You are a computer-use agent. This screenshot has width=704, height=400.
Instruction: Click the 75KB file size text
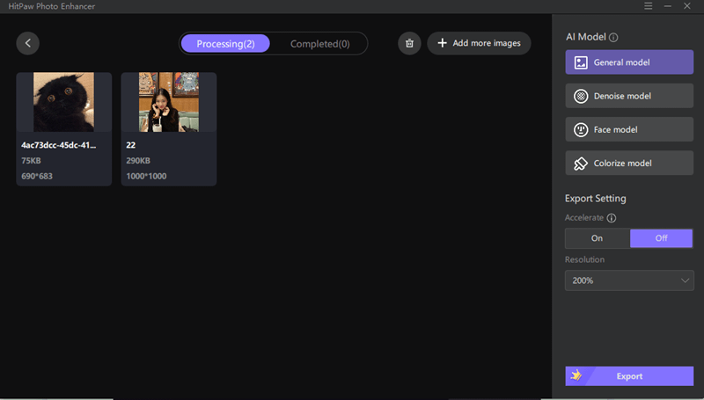pos(31,161)
